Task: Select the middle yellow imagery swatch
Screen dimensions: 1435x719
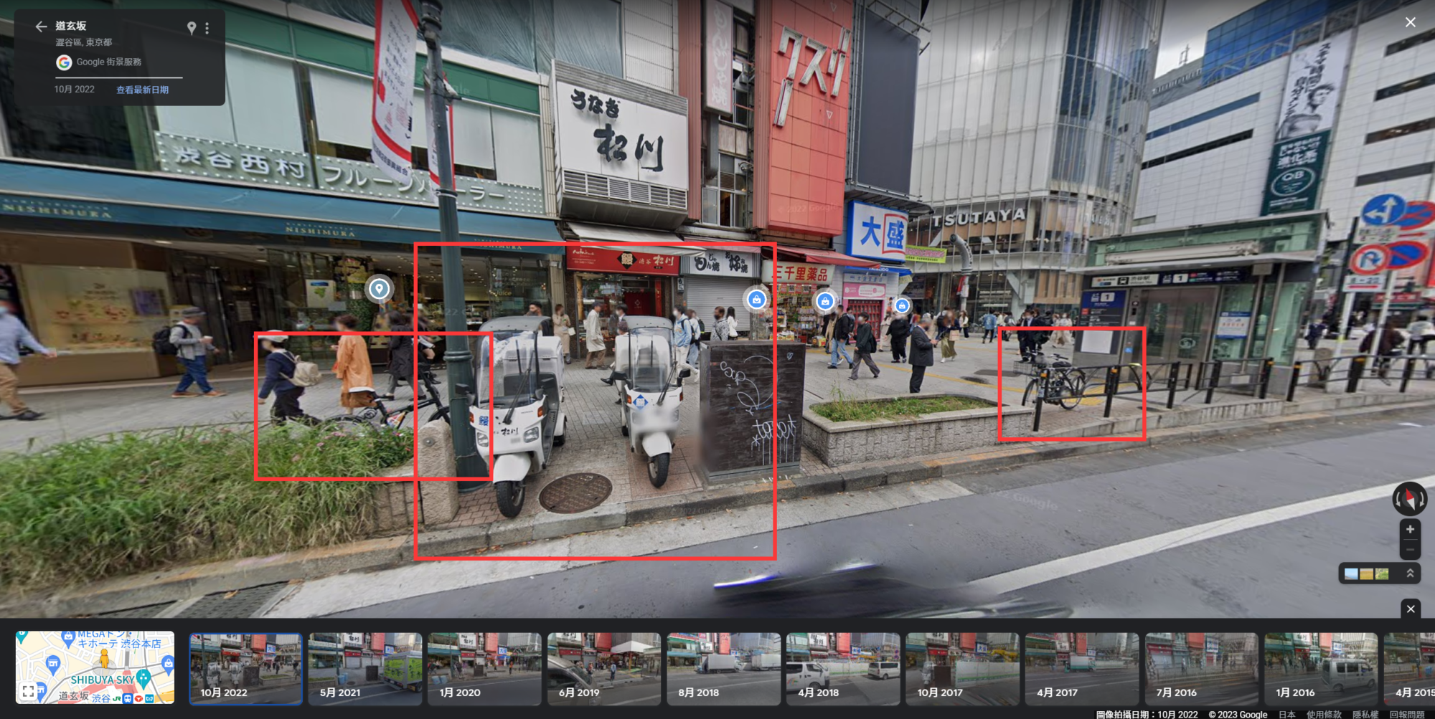Action: click(1367, 573)
